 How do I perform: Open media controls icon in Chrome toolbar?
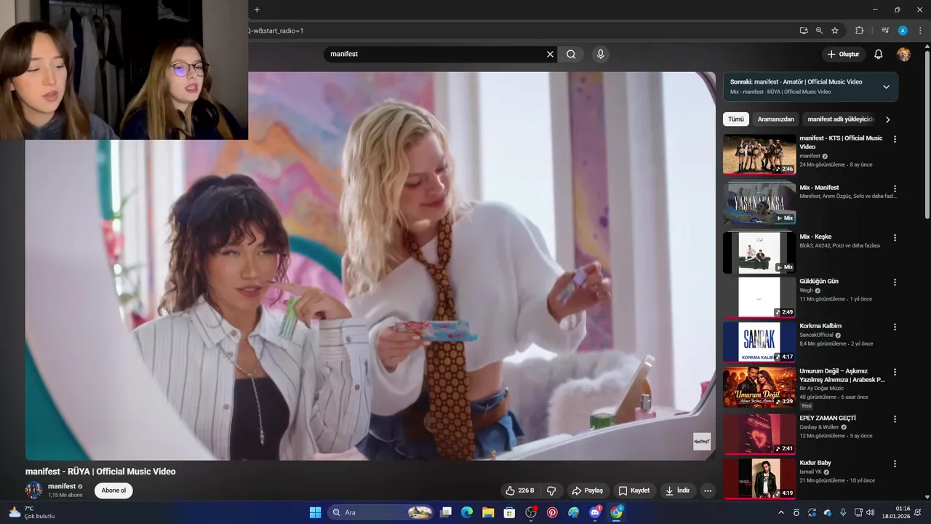click(885, 31)
